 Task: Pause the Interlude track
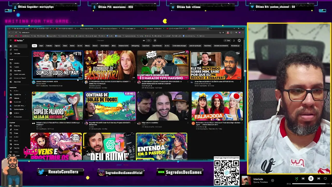click(x=311, y=178)
